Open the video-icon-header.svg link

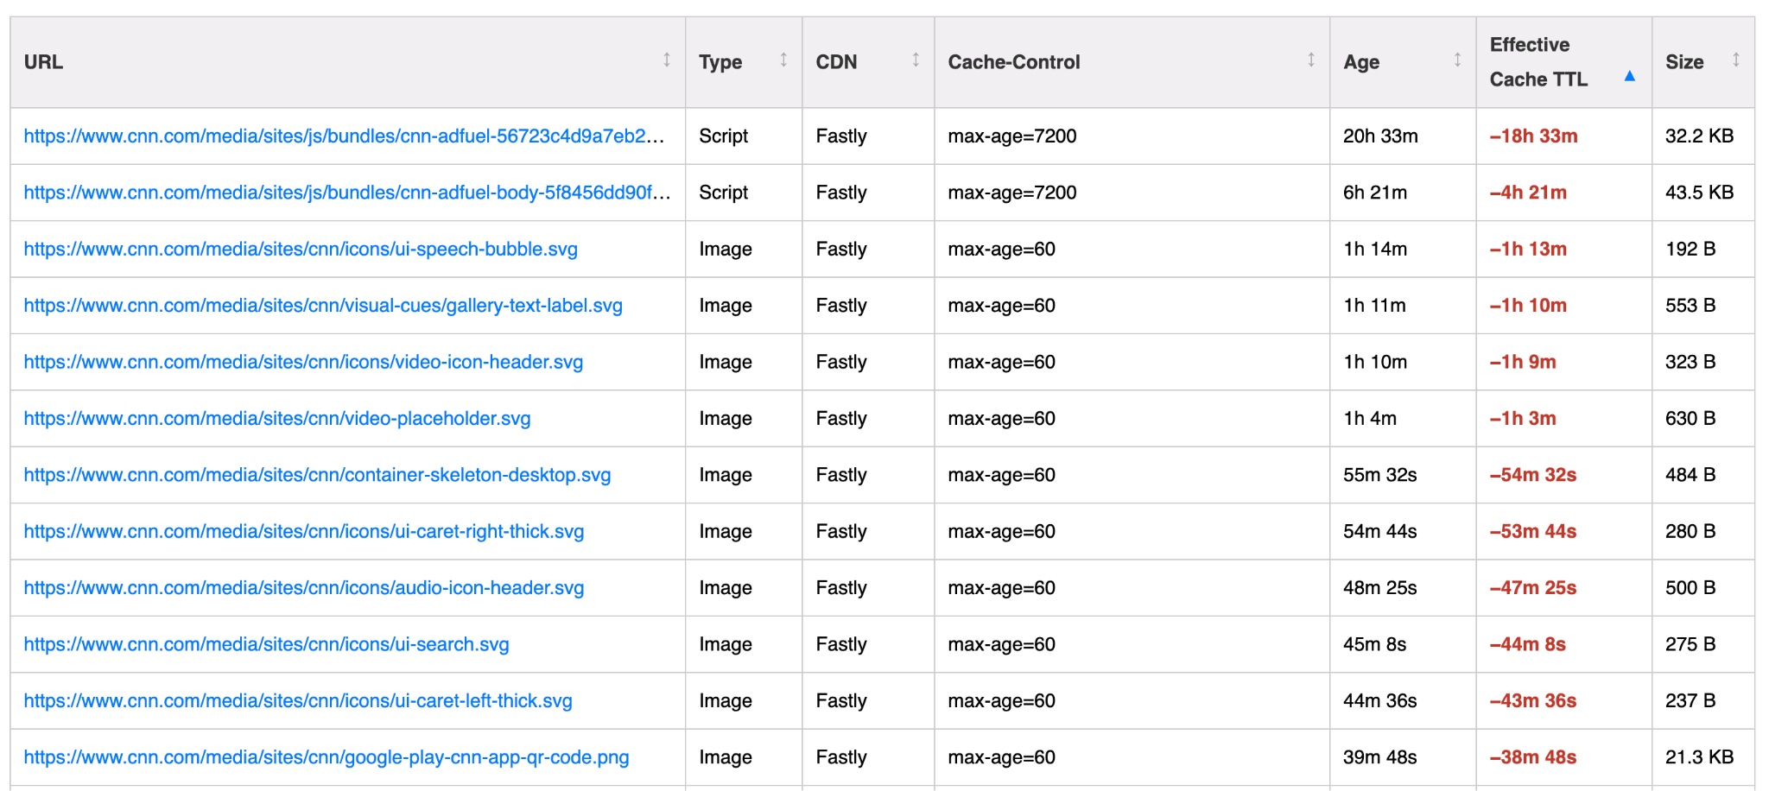(x=303, y=363)
